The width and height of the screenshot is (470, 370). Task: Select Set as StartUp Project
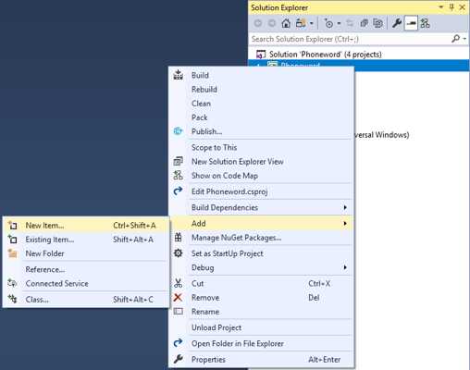click(x=261, y=253)
